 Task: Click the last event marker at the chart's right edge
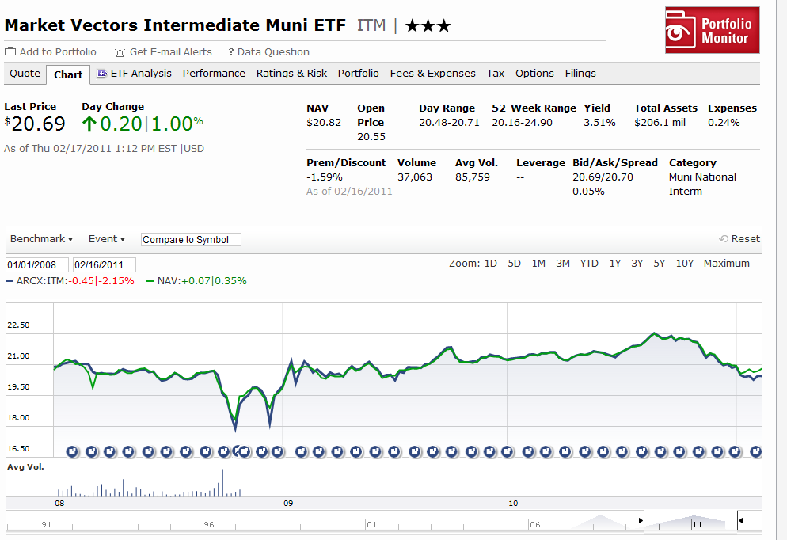[x=756, y=451]
